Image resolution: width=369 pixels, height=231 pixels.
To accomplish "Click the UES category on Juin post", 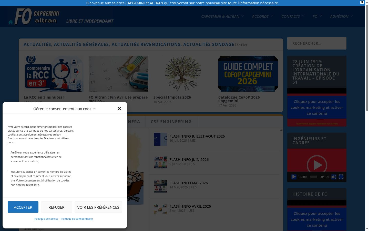I will (192, 164).
